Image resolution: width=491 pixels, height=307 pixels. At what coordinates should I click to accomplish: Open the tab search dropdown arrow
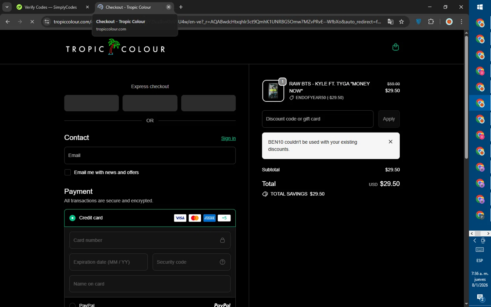click(7, 7)
